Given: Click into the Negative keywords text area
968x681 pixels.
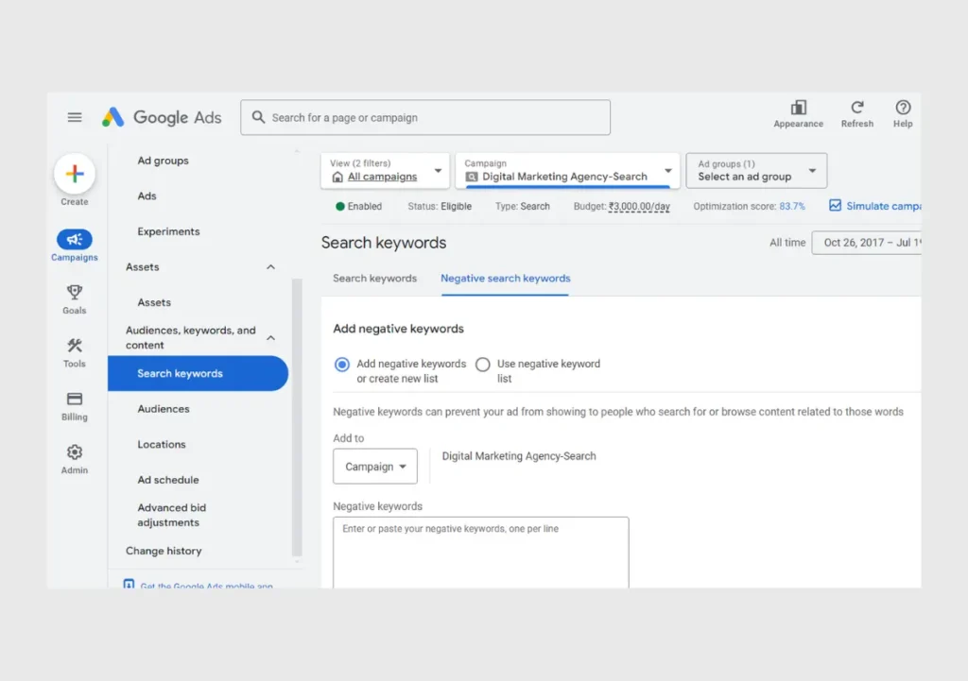Looking at the screenshot, I should (x=481, y=553).
